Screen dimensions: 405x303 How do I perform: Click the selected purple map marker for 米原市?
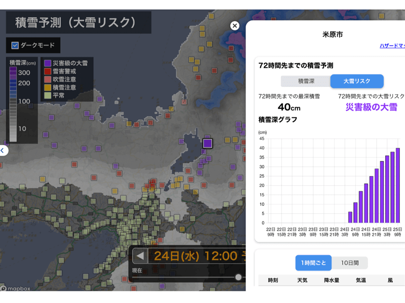point(207,143)
